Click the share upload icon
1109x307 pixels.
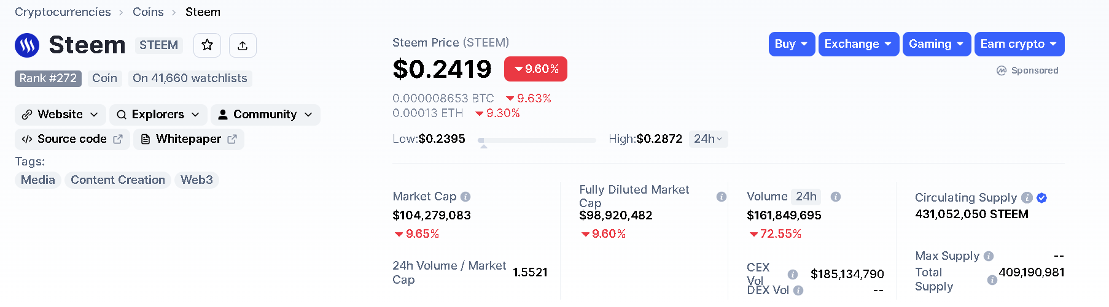243,45
